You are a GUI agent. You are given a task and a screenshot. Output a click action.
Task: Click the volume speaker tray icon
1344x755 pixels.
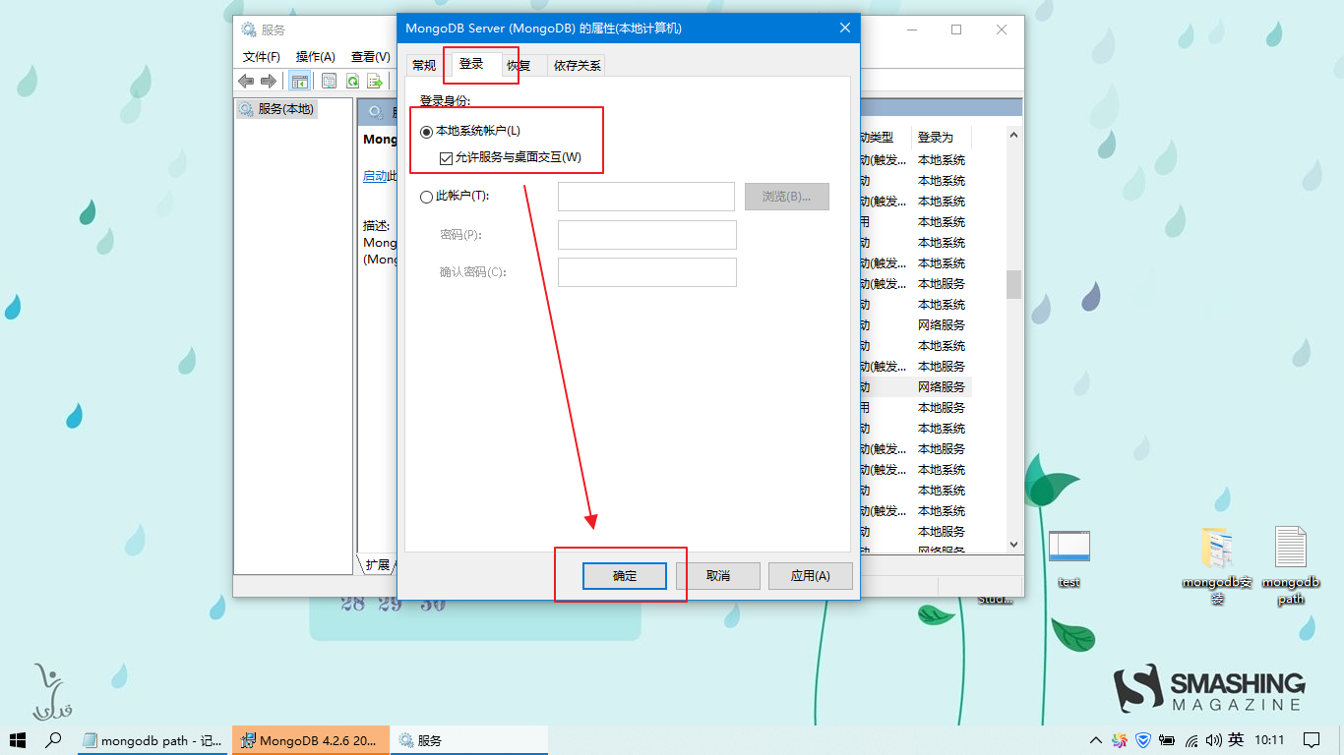[x=1213, y=740]
